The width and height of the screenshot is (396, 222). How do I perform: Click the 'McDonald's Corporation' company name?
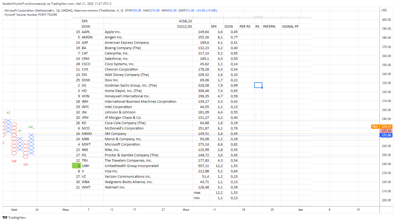point(124,128)
